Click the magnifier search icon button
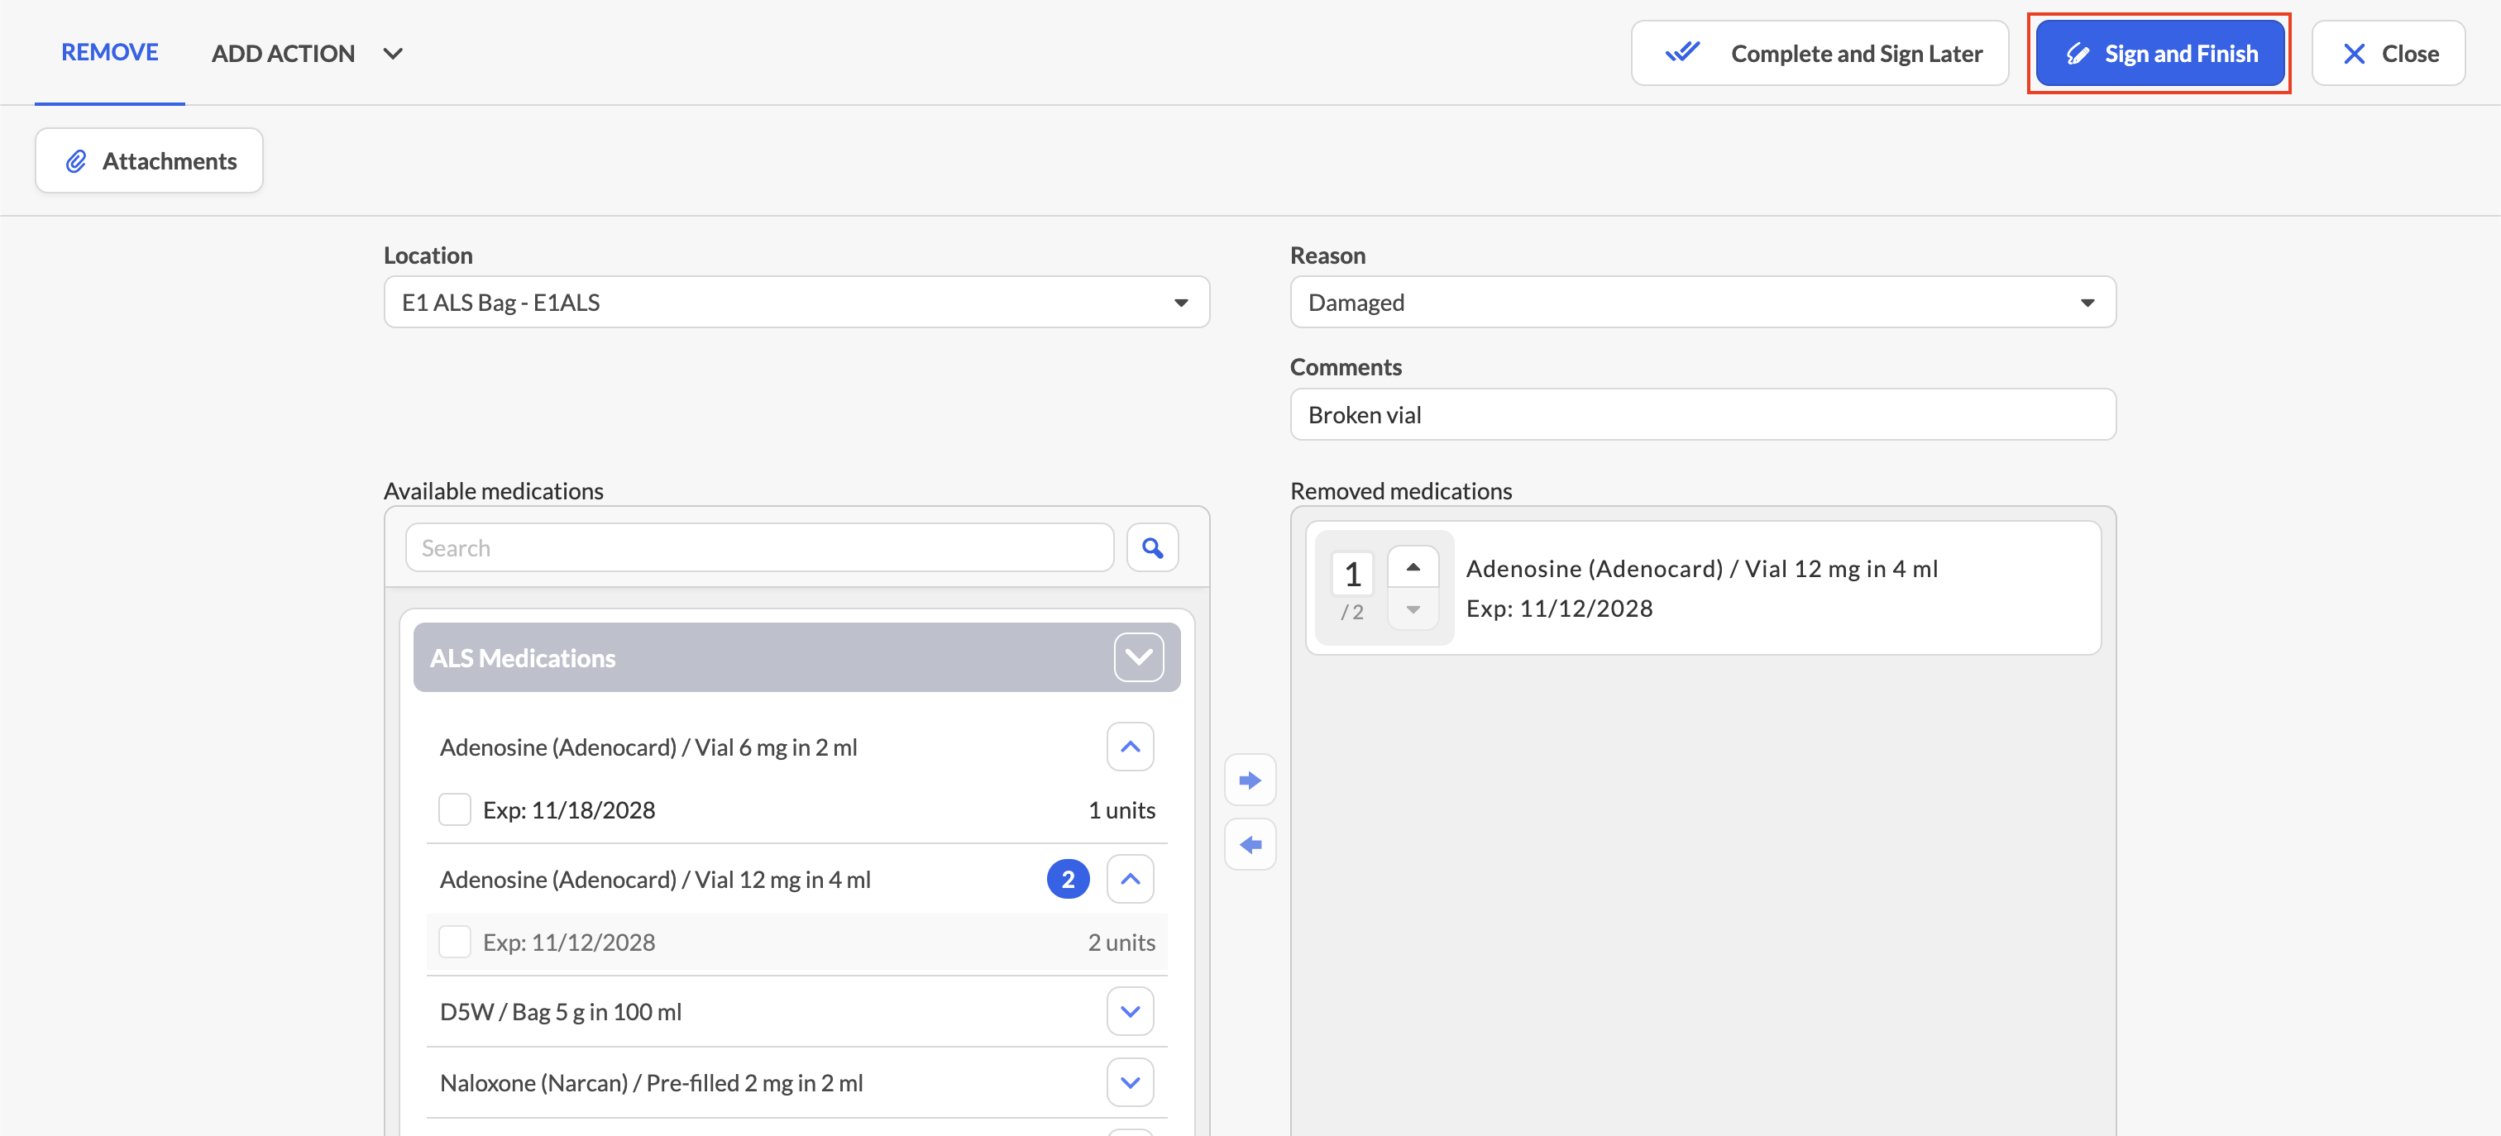The width and height of the screenshot is (2501, 1136). pos(1152,549)
